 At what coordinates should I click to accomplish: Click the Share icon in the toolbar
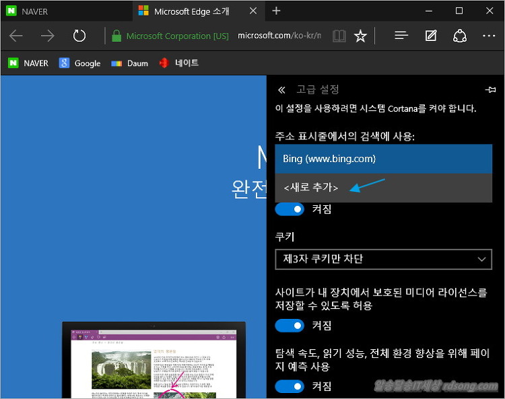coord(461,36)
